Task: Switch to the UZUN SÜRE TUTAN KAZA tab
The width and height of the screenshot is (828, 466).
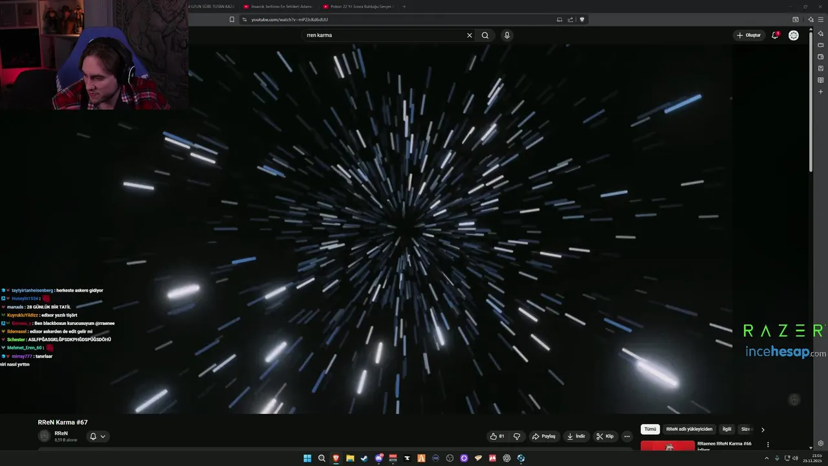Action: coord(210,6)
